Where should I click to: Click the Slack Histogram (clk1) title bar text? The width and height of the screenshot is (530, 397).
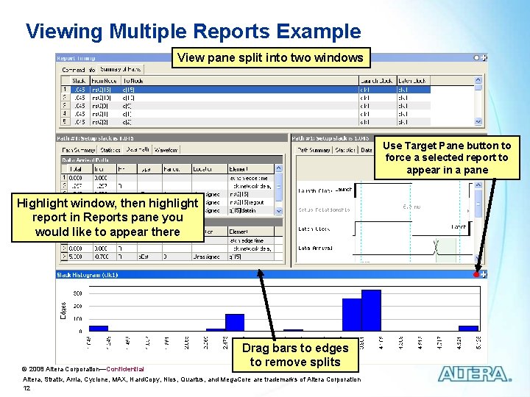(x=87, y=275)
